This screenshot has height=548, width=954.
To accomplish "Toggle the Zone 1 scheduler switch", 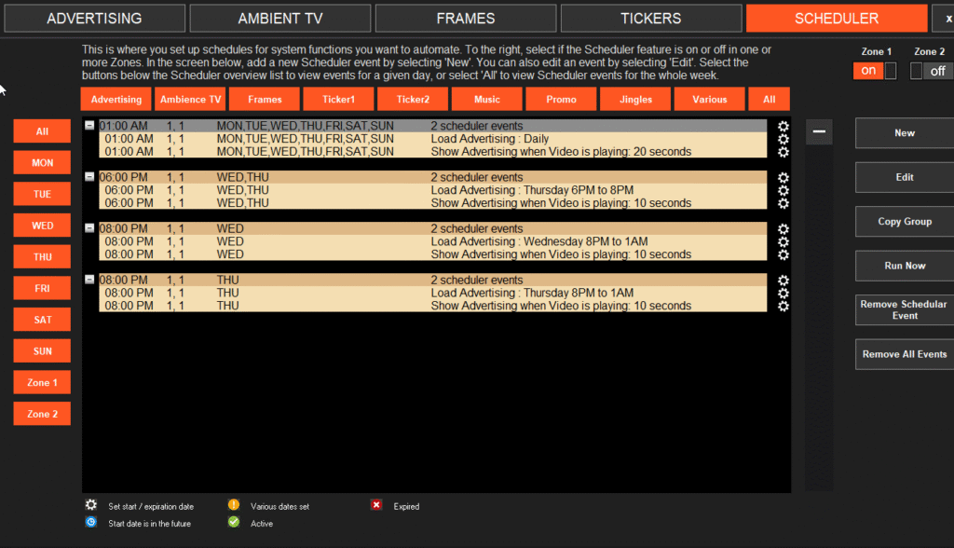I will (875, 71).
